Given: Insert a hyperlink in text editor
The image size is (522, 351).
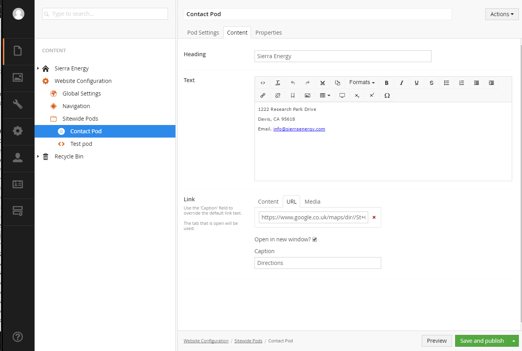Looking at the screenshot, I should 263,96.
